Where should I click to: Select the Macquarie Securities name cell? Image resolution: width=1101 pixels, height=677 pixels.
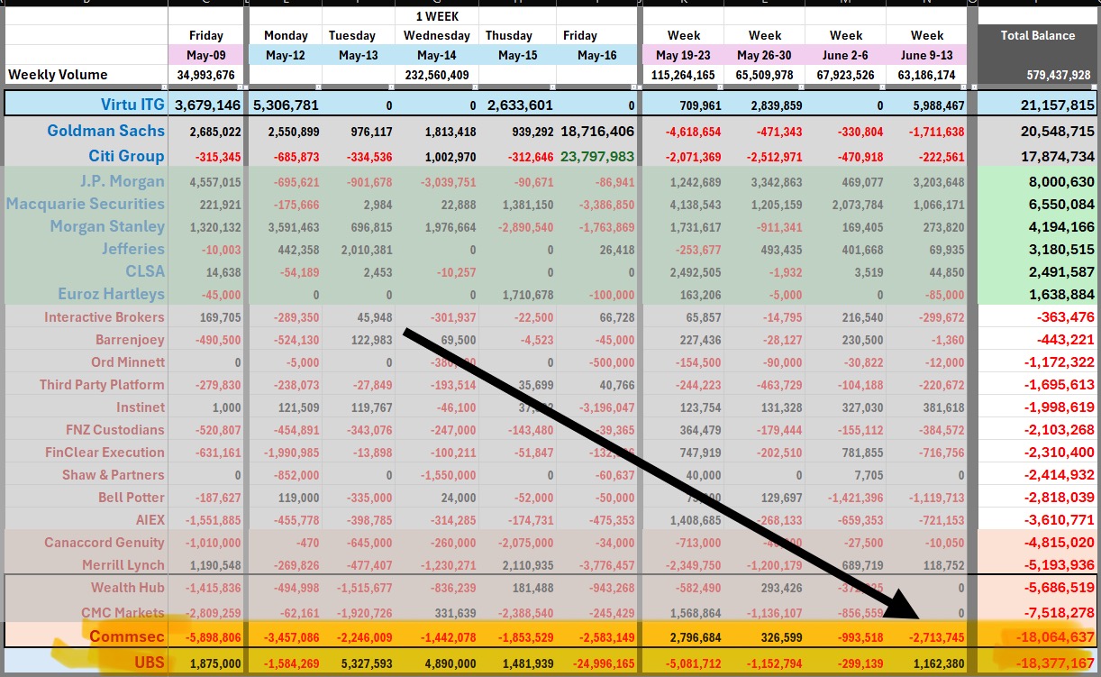[86, 204]
